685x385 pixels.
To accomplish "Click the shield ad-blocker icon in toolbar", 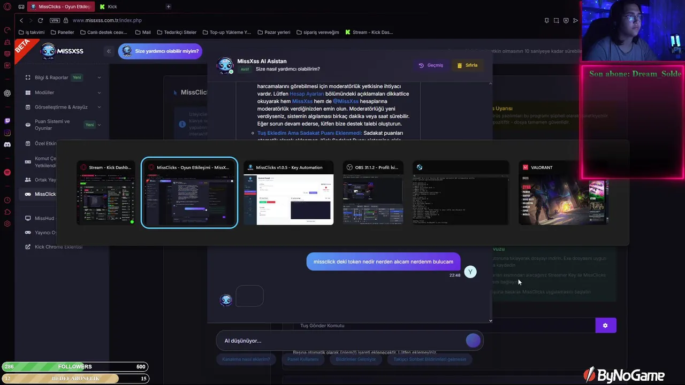I will (566, 20).
